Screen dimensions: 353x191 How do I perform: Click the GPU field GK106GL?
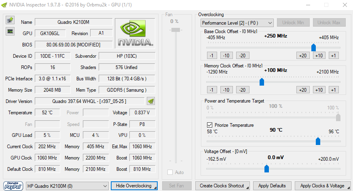pos(50,33)
